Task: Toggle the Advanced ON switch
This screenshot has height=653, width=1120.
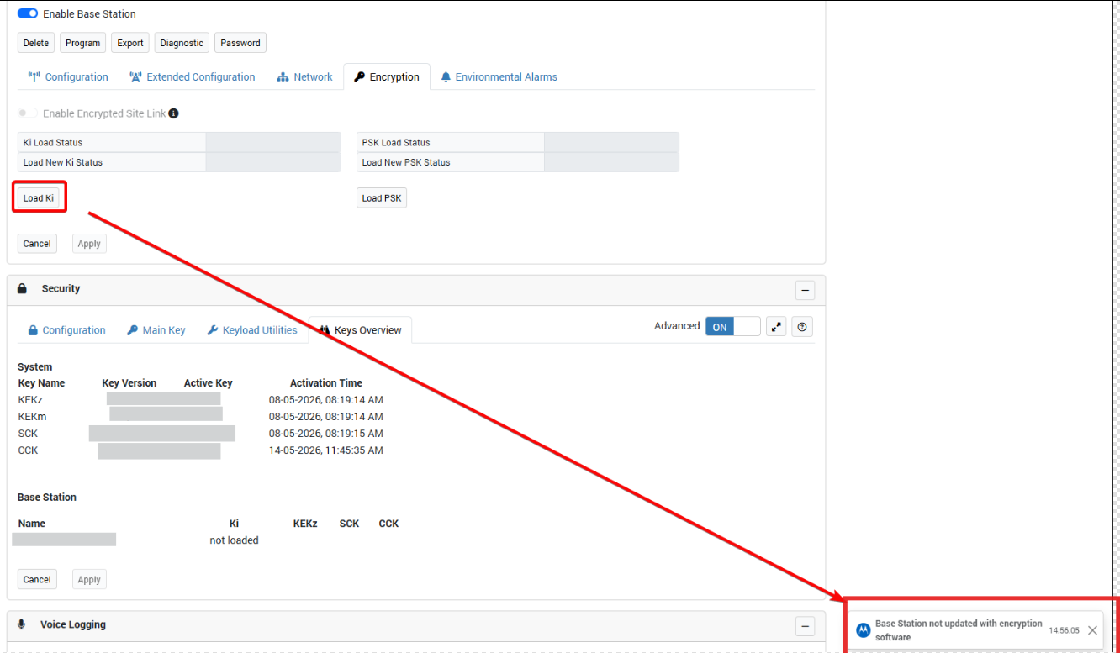Action: tap(733, 327)
